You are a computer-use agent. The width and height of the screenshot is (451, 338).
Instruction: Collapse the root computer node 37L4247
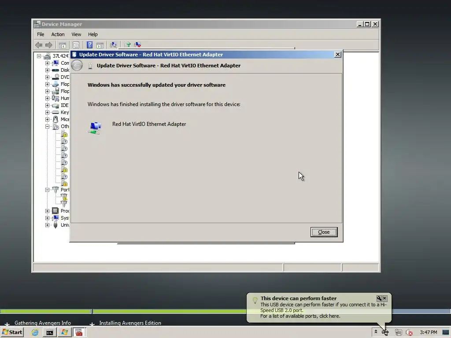tap(39, 56)
